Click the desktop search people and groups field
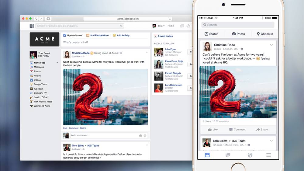This screenshot has width=304, height=171. pos(80,26)
